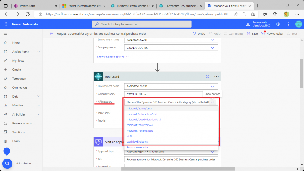
Task: Collapse the left navigation hamburger menu
Action: (5, 34)
